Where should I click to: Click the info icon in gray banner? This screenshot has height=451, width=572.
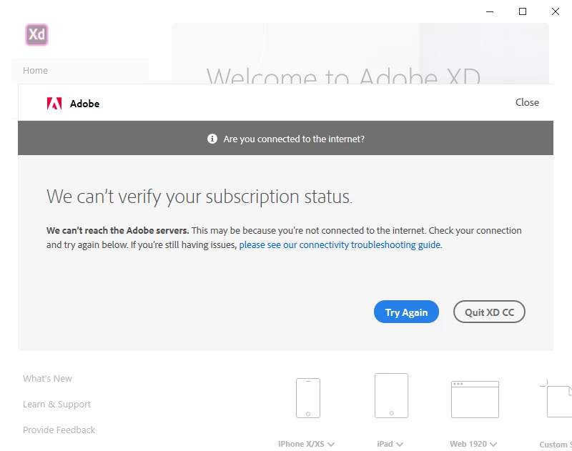[x=212, y=139]
